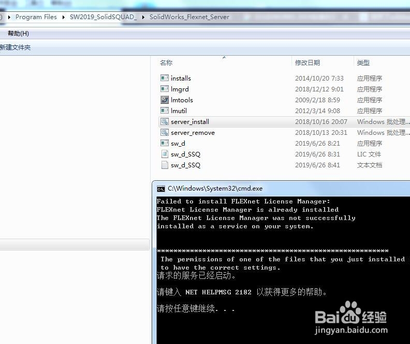
Task: Select the server_remove file name
Action: point(193,133)
